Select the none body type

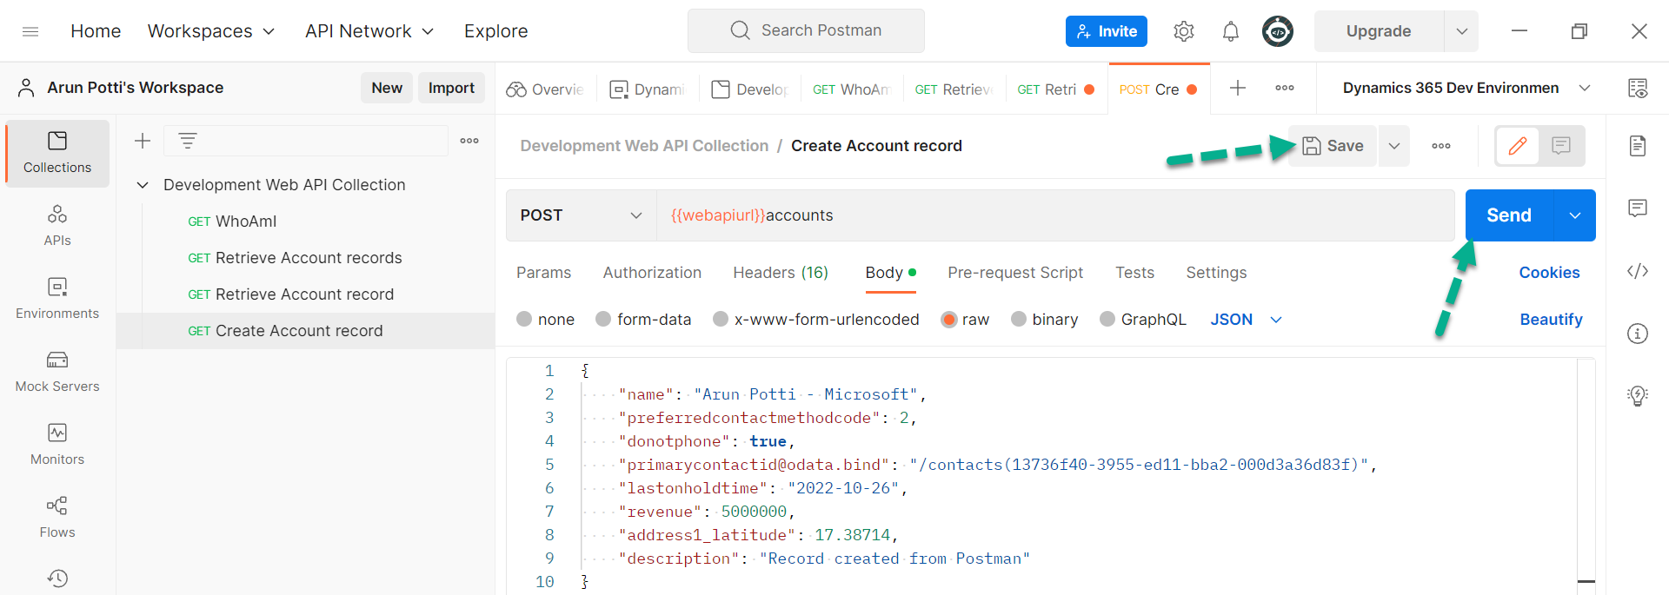(524, 319)
